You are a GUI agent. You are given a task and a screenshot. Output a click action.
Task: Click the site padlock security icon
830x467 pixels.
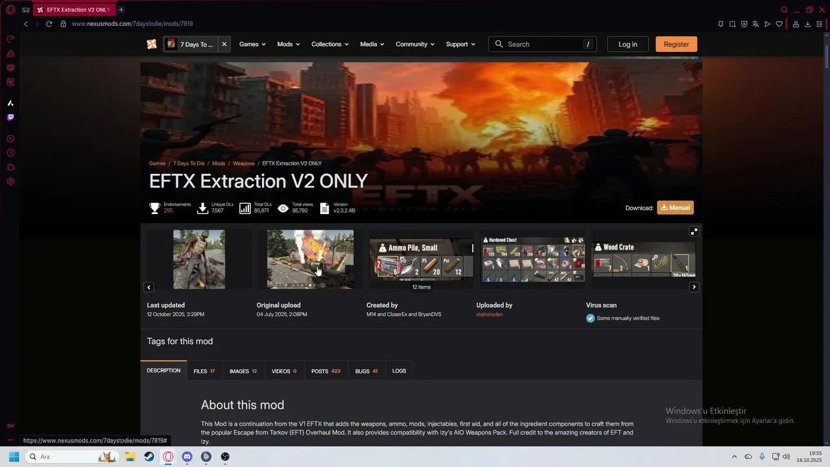tap(64, 24)
